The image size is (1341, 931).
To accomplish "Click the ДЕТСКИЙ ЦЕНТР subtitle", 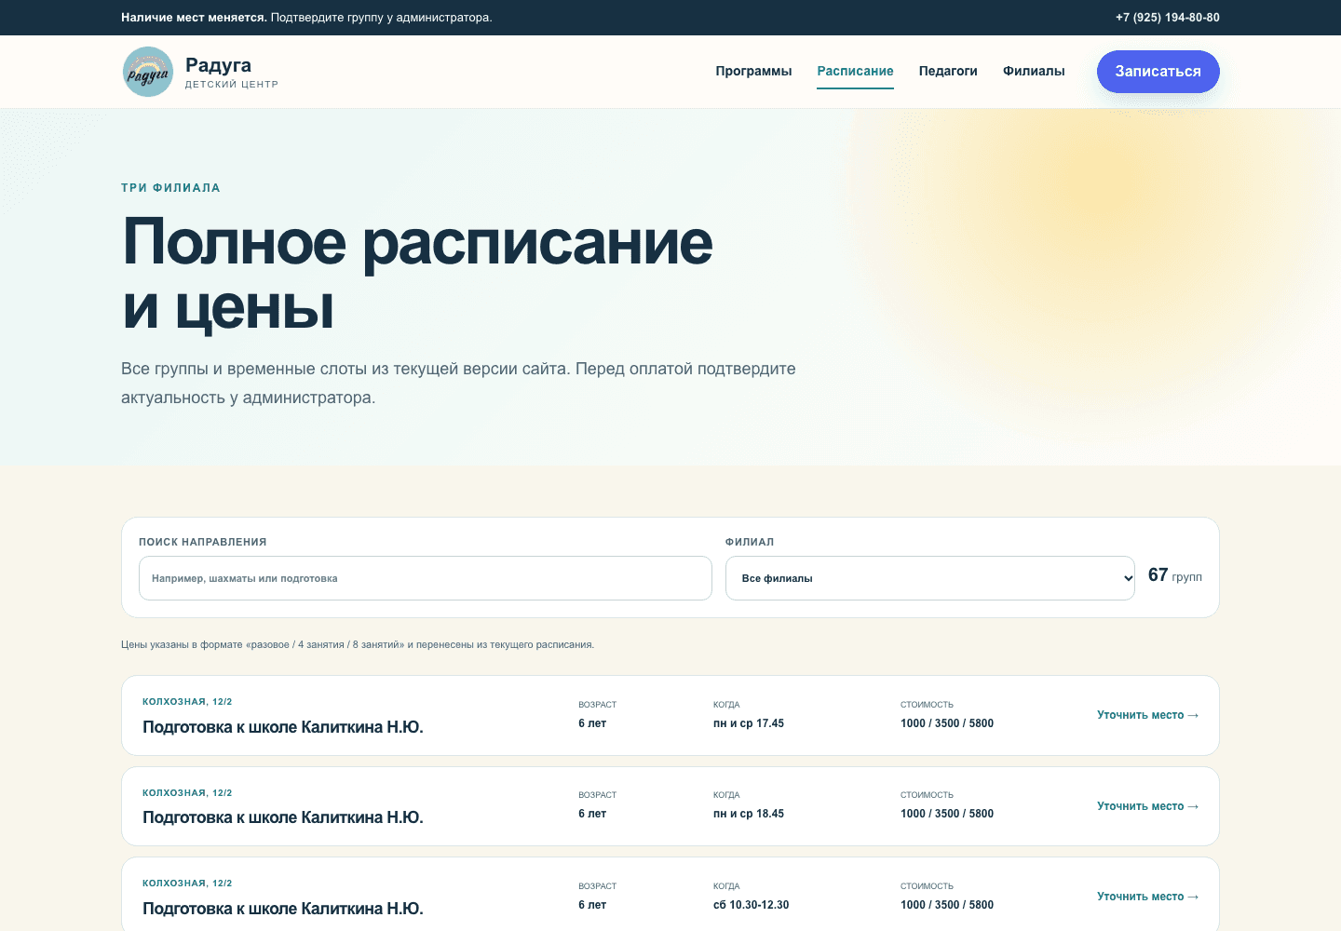I will click(232, 85).
